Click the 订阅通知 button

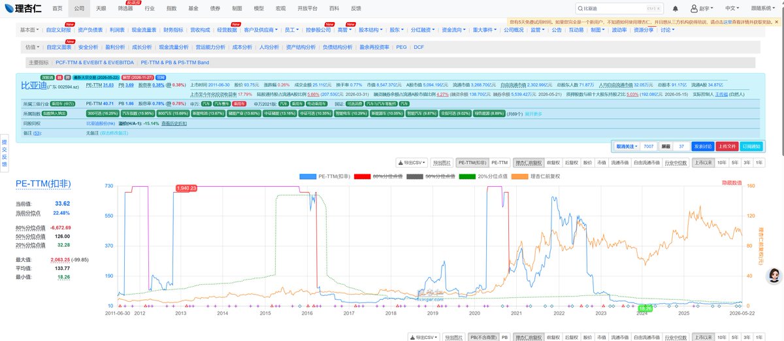(x=751, y=146)
